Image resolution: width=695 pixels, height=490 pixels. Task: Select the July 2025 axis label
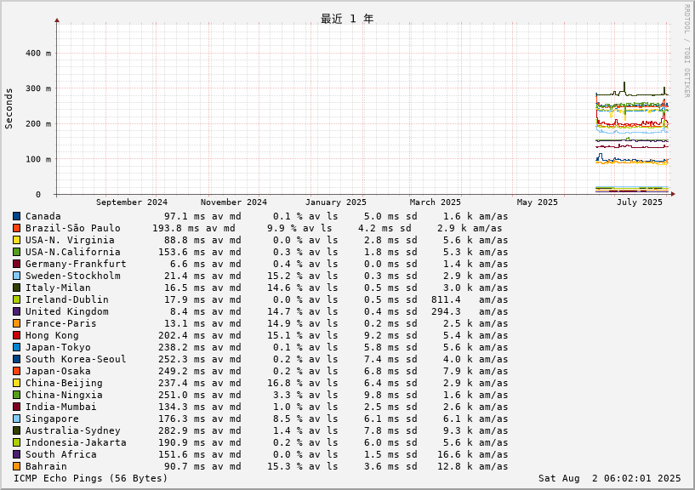point(639,202)
